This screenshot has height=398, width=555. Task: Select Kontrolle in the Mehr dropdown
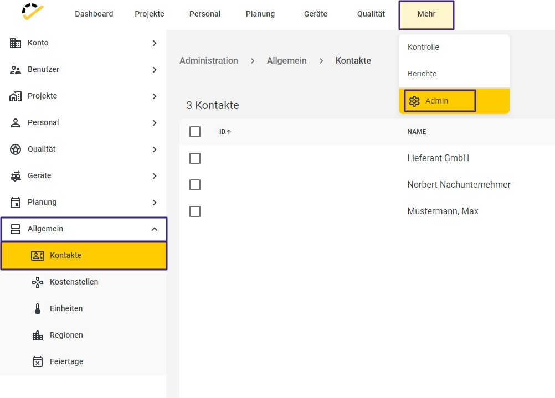(454, 47)
